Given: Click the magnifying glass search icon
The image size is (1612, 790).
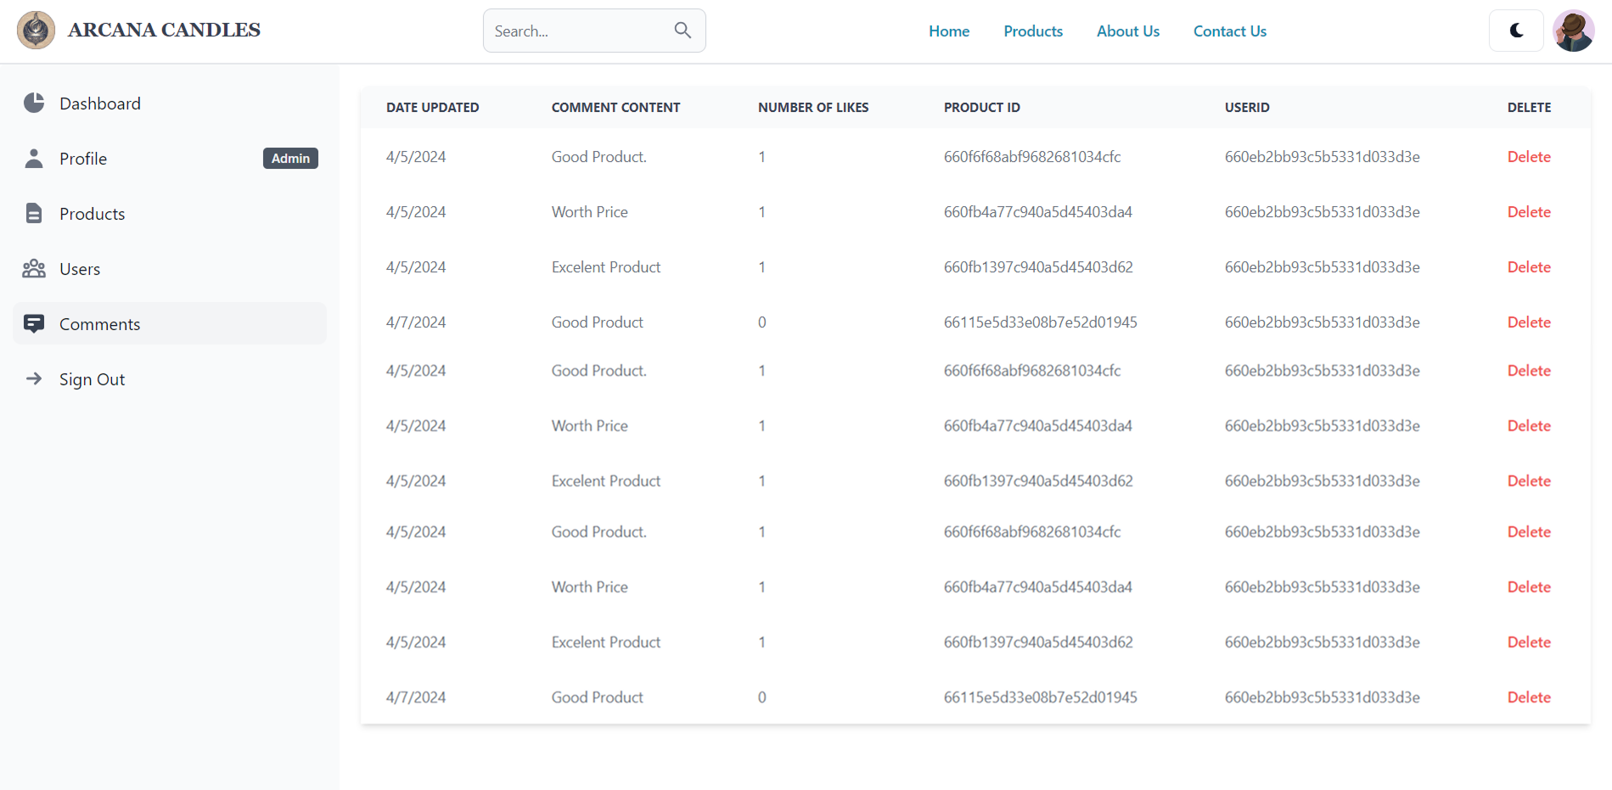Looking at the screenshot, I should pos(682,31).
